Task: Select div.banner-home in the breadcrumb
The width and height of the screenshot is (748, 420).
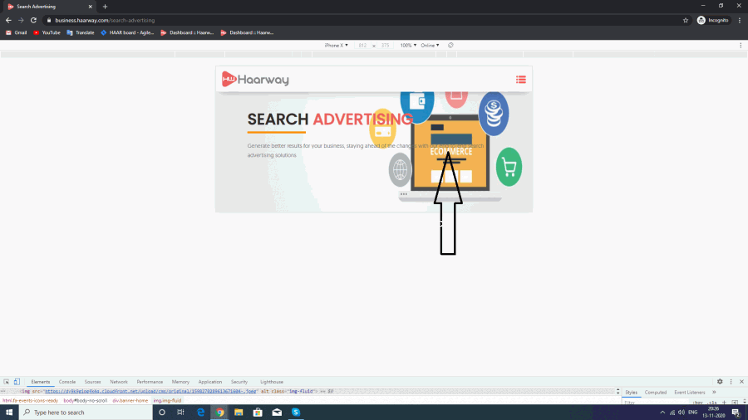Action: tap(130, 400)
